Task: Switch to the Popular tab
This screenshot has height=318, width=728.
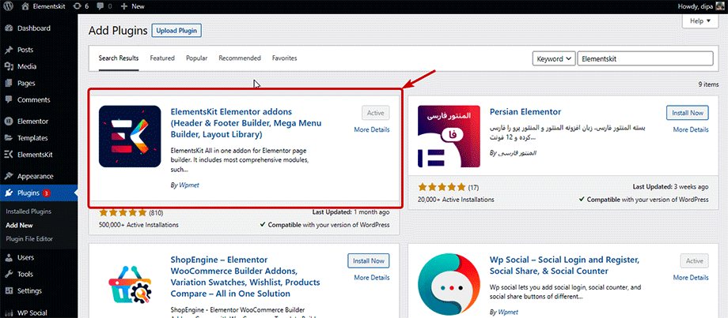Action: click(x=197, y=58)
